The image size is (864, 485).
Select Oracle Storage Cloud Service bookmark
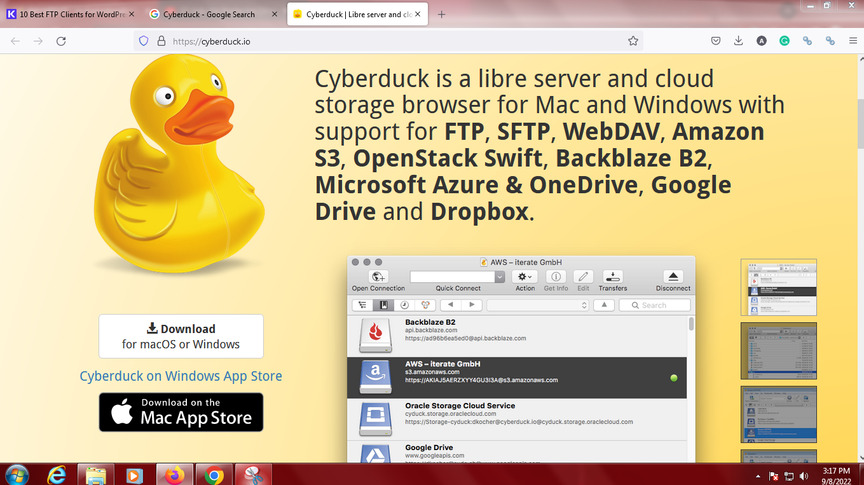tap(517, 420)
